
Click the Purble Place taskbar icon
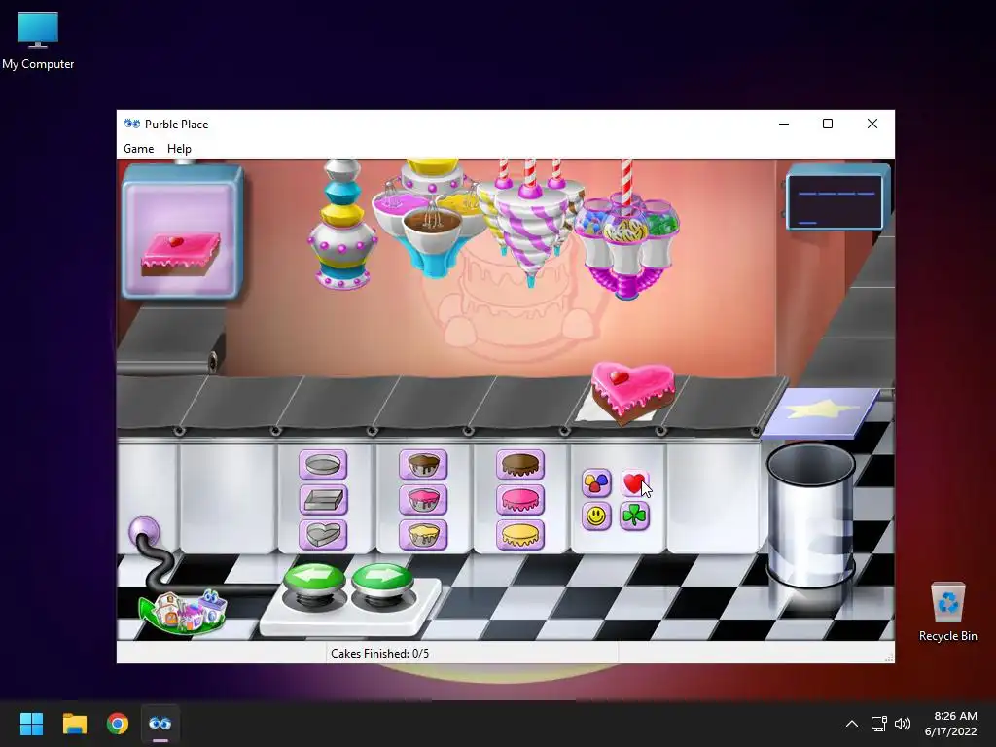[x=160, y=724]
